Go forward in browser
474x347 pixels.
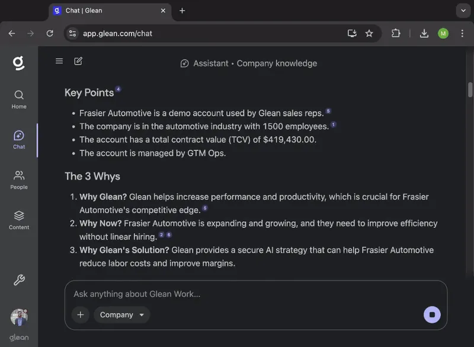(31, 33)
